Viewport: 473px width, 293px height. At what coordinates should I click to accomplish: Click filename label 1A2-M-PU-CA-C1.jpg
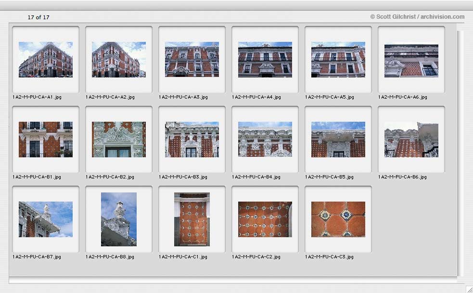coord(183,257)
